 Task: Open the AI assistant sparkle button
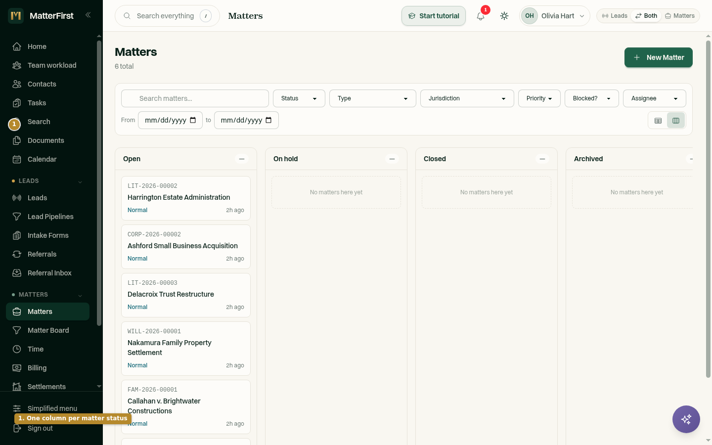pos(686,419)
